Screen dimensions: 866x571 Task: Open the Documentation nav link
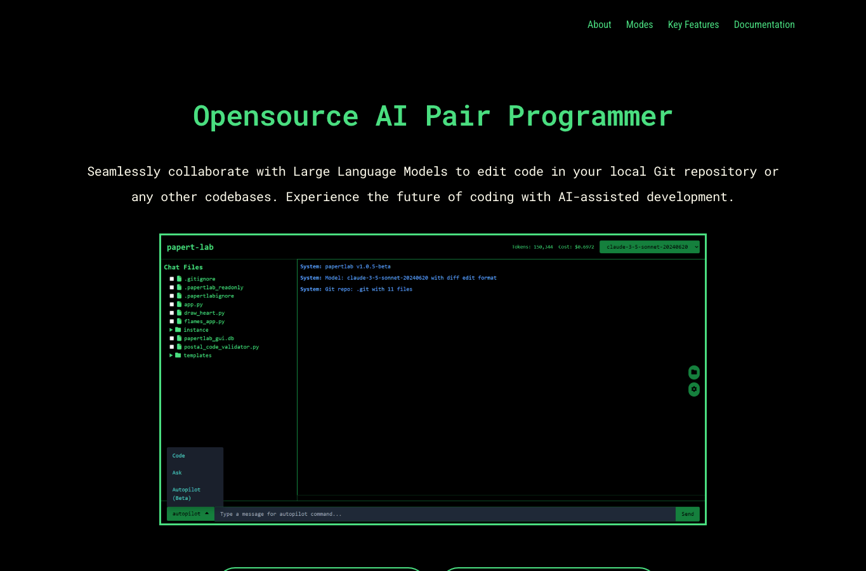[764, 25]
